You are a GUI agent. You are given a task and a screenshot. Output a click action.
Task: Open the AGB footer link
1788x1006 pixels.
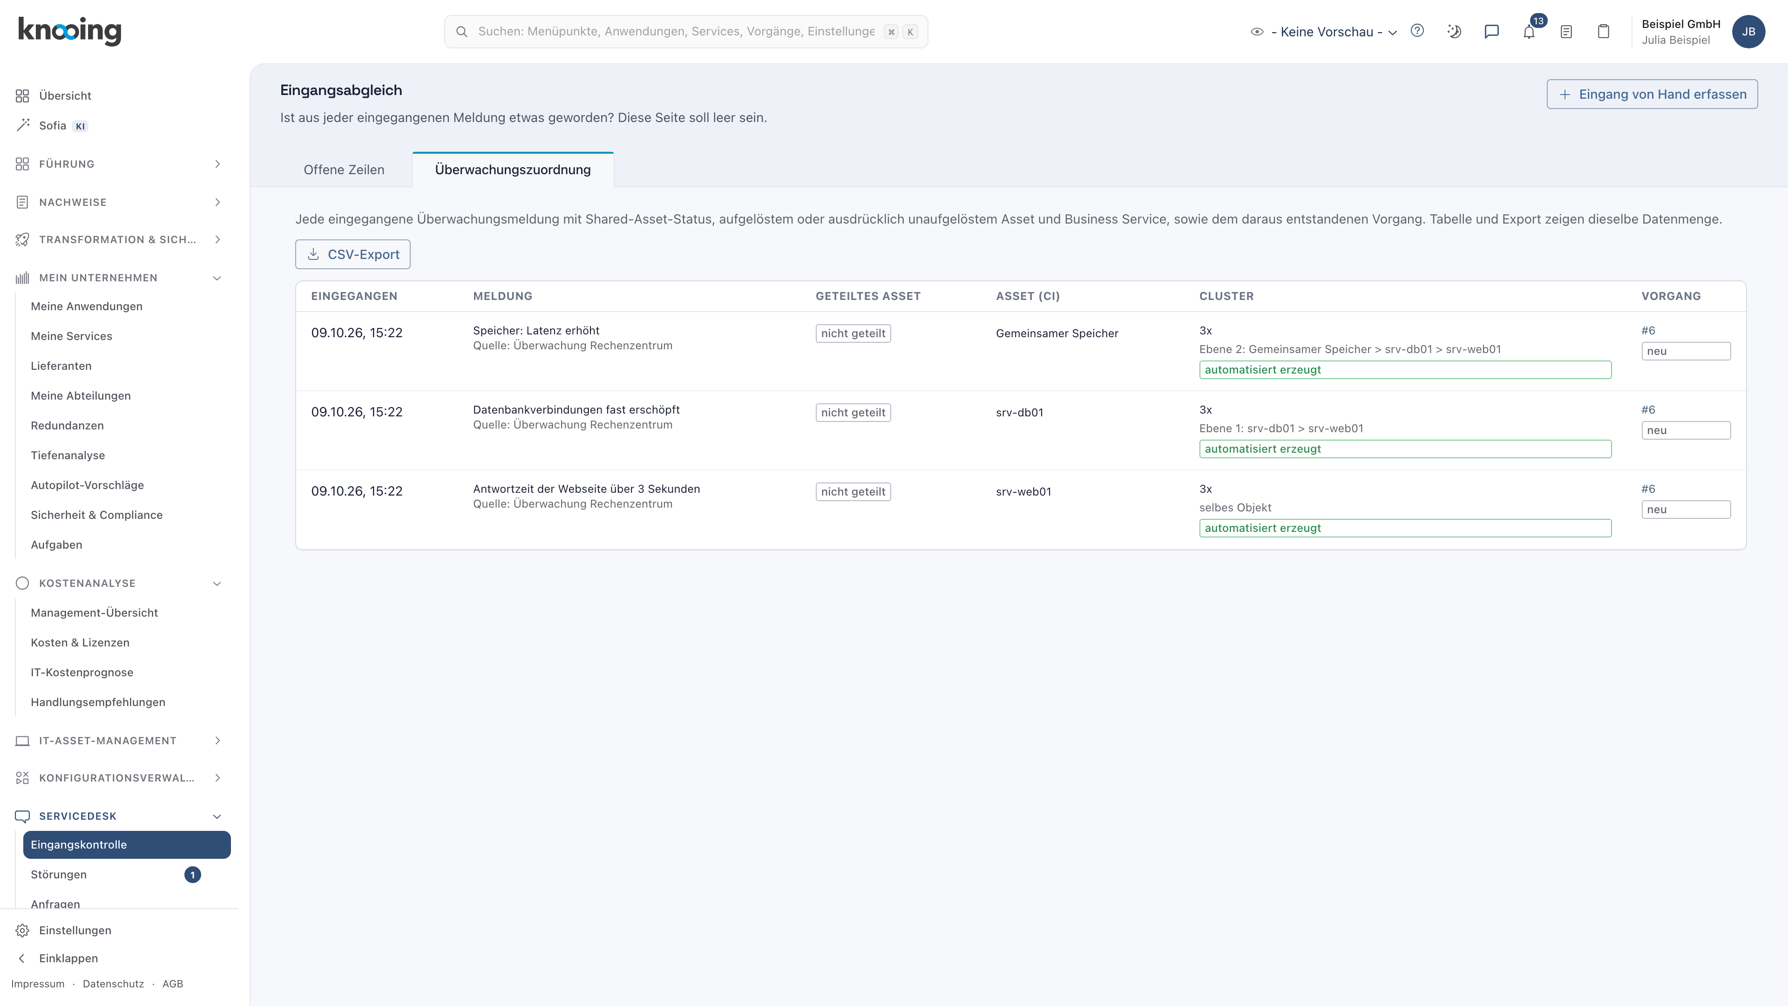(x=173, y=984)
